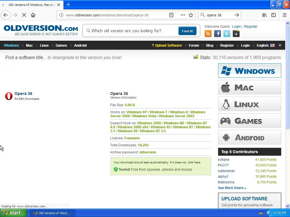290x217 pixels.
Task: Expand hidden tray icons arrow
Action: [268, 213]
